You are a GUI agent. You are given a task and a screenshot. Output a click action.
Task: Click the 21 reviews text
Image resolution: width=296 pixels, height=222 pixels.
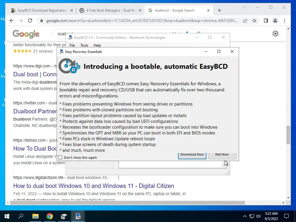coord(43,51)
